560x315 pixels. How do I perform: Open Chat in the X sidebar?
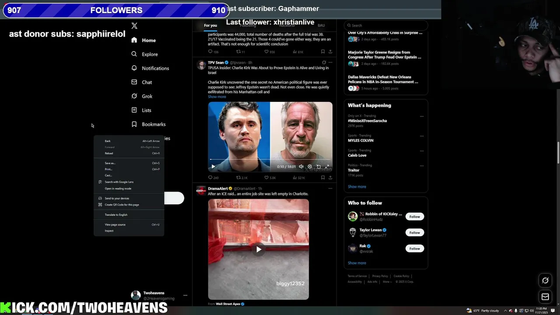[x=141, y=82]
